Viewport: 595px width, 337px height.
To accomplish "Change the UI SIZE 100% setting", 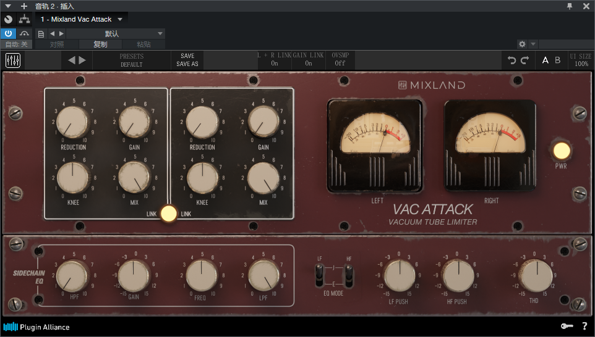I will click(x=581, y=60).
